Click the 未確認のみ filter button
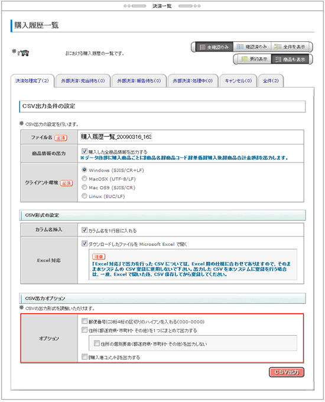The image size is (325, 402). pos(214,47)
